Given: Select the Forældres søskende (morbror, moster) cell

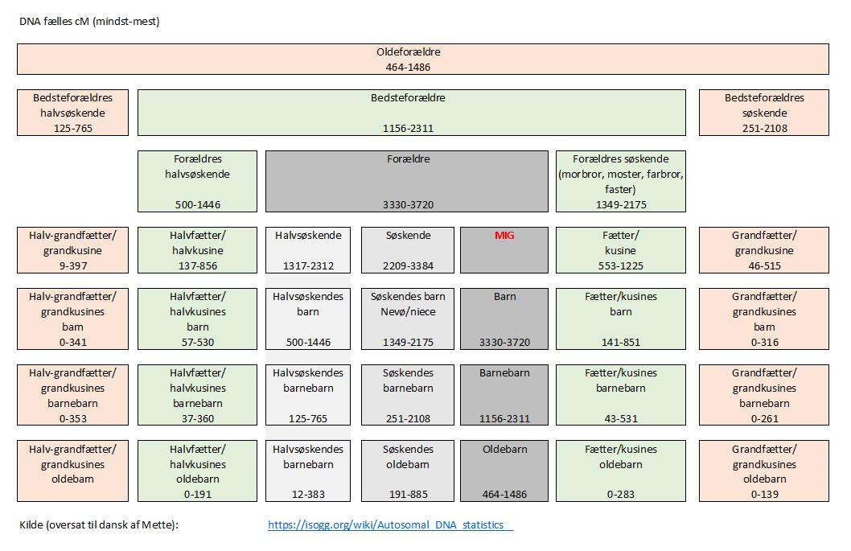Looking at the screenshot, I should tap(620, 181).
